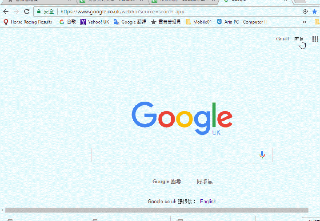Screen dimensions: 320x221
Task: Open the 谷歌 bookmark
Action: [68, 22]
